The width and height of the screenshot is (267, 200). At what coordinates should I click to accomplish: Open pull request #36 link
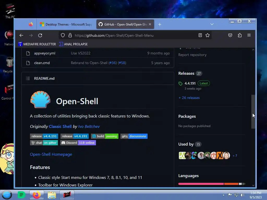click(113, 63)
